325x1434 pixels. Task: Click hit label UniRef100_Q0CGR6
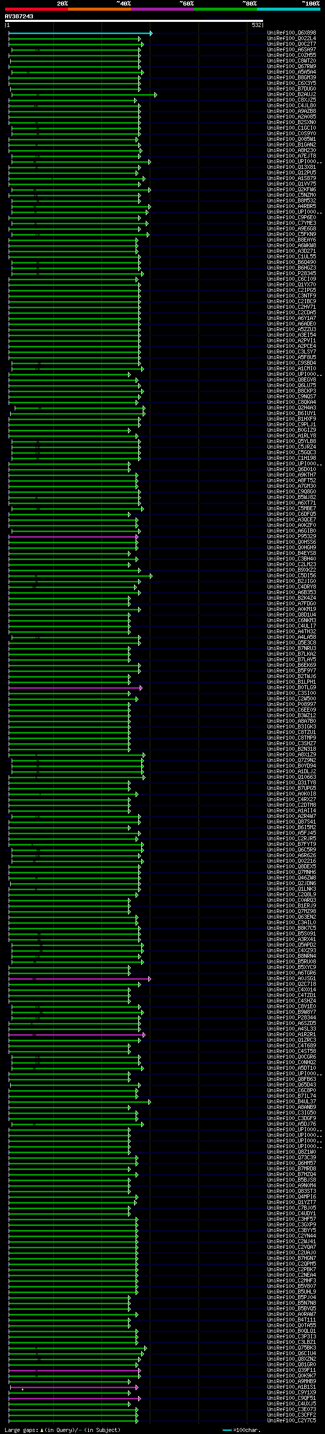[x=291, y=1057]
